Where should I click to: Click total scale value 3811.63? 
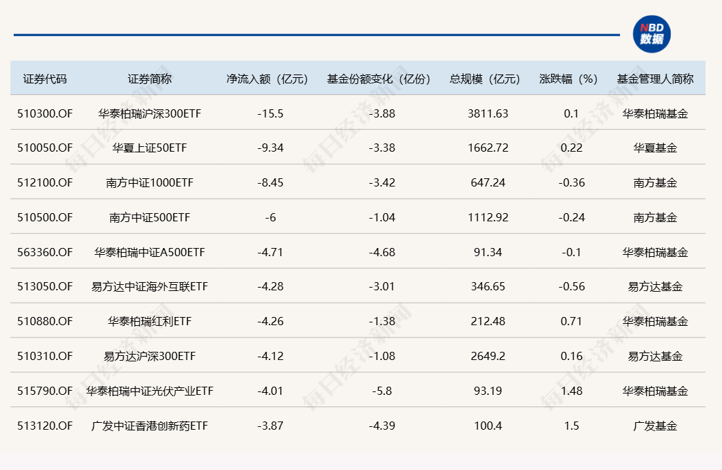pos(488,113)
